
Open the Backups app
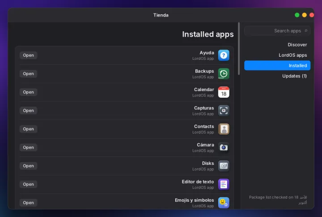tap(28, 74)
